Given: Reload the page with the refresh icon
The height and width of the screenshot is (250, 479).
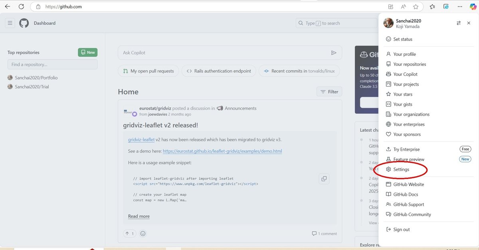Looking at the screenshot, I should (21, 6).
